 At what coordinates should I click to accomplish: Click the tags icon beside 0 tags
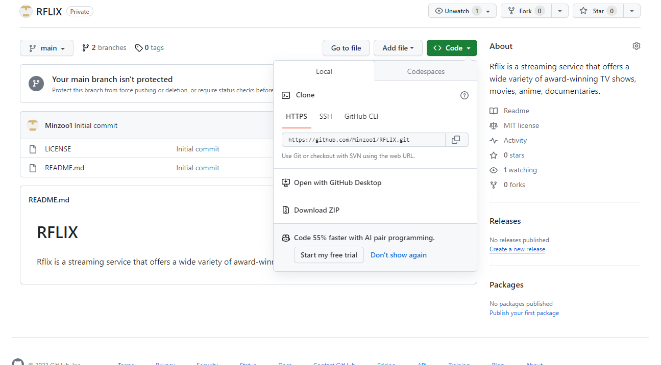tap(139, 48)
